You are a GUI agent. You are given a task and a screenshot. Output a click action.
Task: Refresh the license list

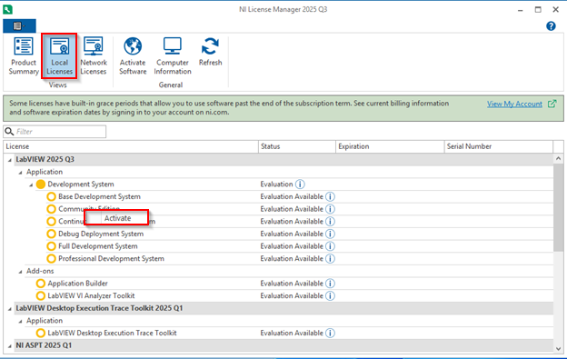[210, 52]
